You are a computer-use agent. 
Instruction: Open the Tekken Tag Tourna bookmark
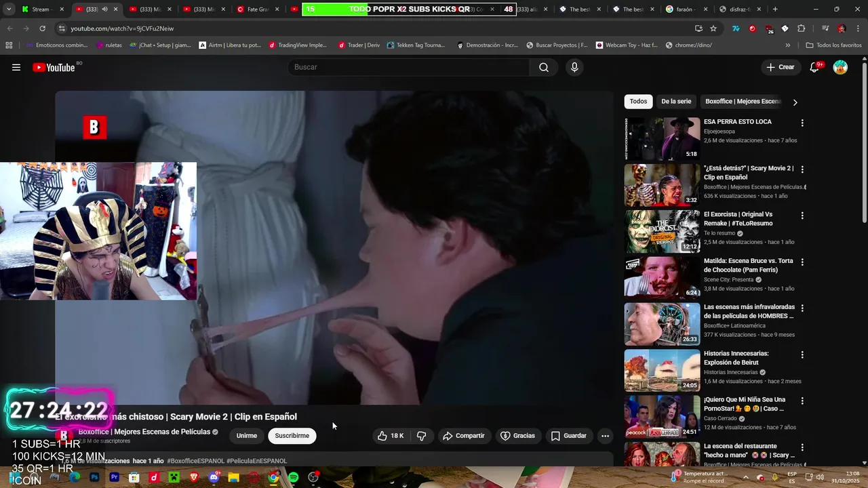(x=416, y=45)
